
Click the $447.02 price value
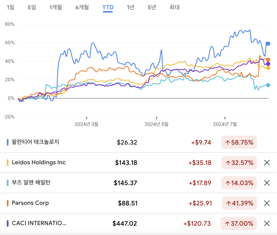(x=125, y=224)
